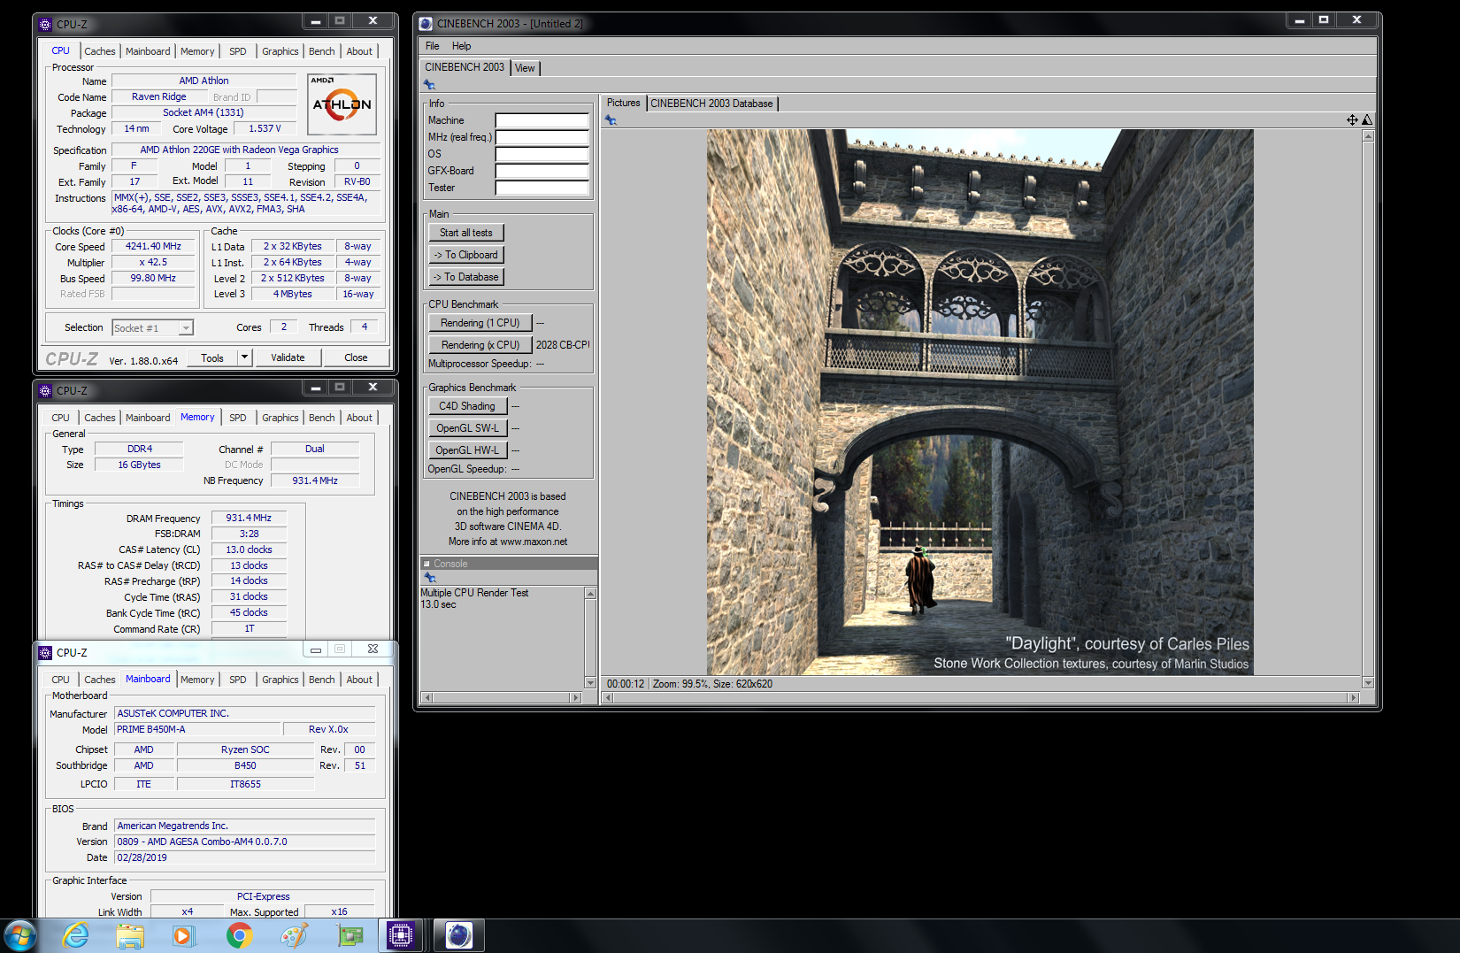Click the Tester input field
The height and width of the screenshot is (953, 1460).
point(542,188)
